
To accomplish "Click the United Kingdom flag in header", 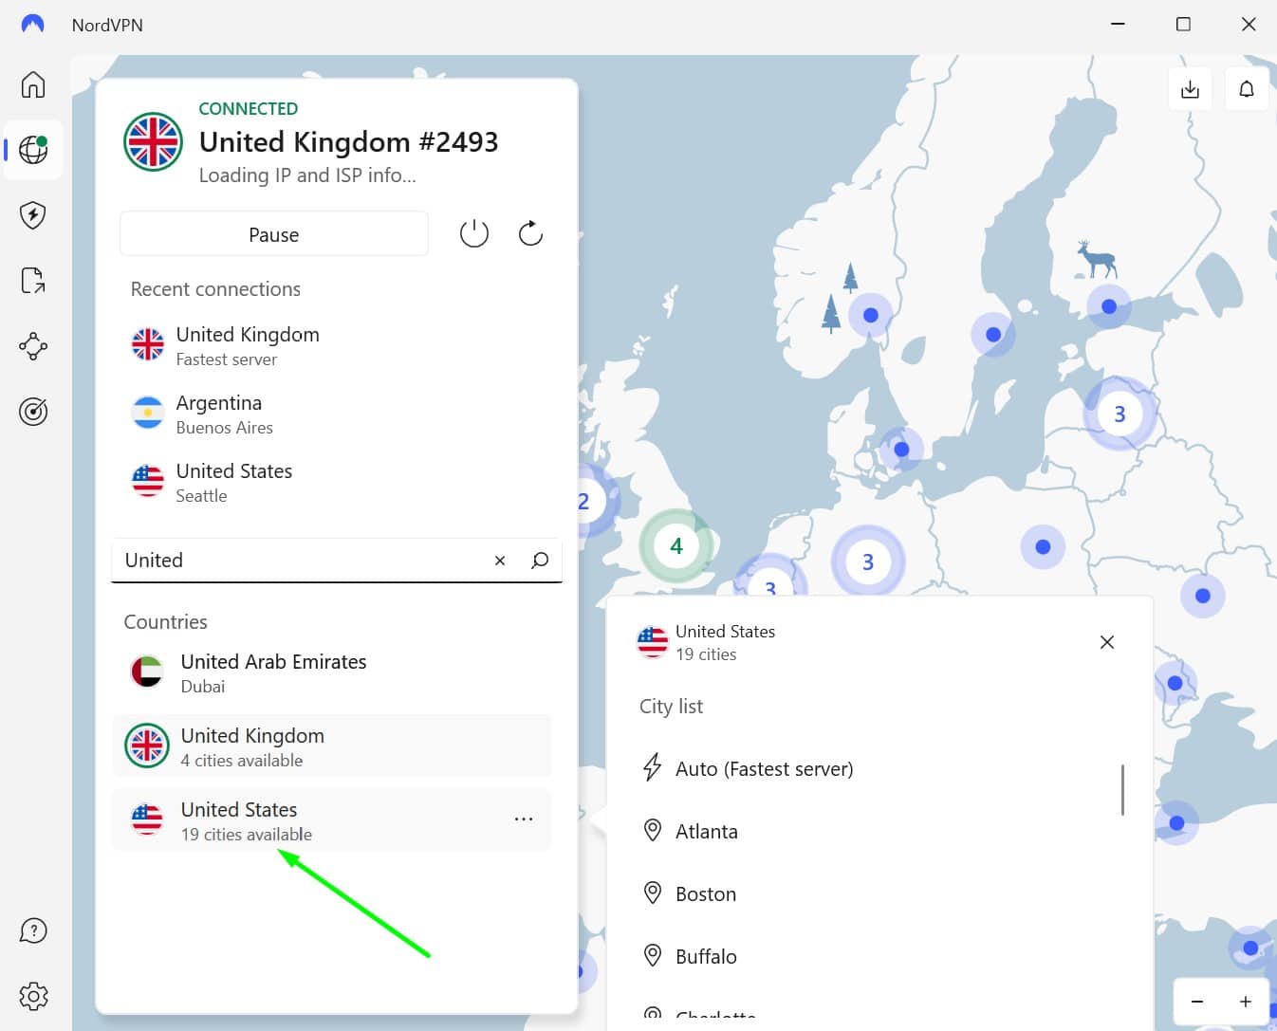I will coord(154,142).
